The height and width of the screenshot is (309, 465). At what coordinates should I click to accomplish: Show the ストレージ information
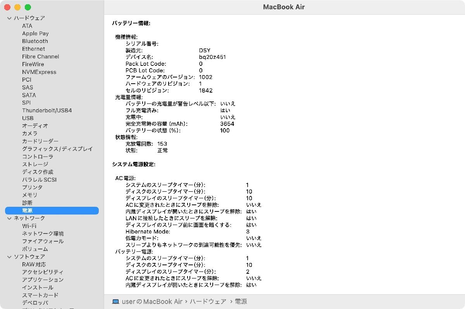pyautogui.click(x=35, y=164)
